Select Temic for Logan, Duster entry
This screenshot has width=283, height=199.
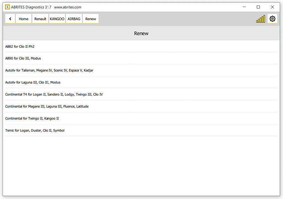click(35, 131)
